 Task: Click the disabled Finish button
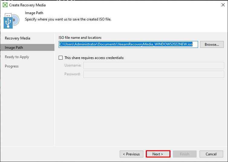[x=185, y=154]
